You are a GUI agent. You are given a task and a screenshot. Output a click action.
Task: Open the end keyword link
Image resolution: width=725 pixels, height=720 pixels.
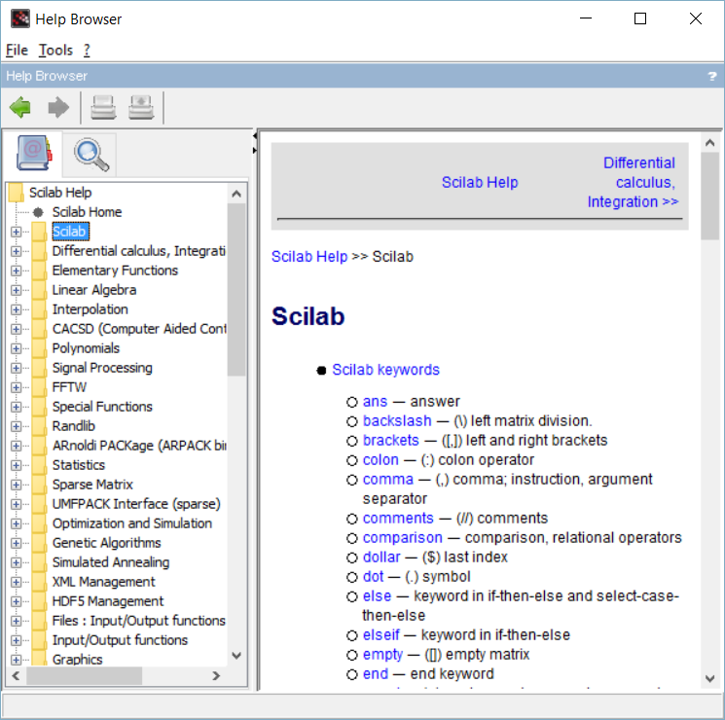376,673
